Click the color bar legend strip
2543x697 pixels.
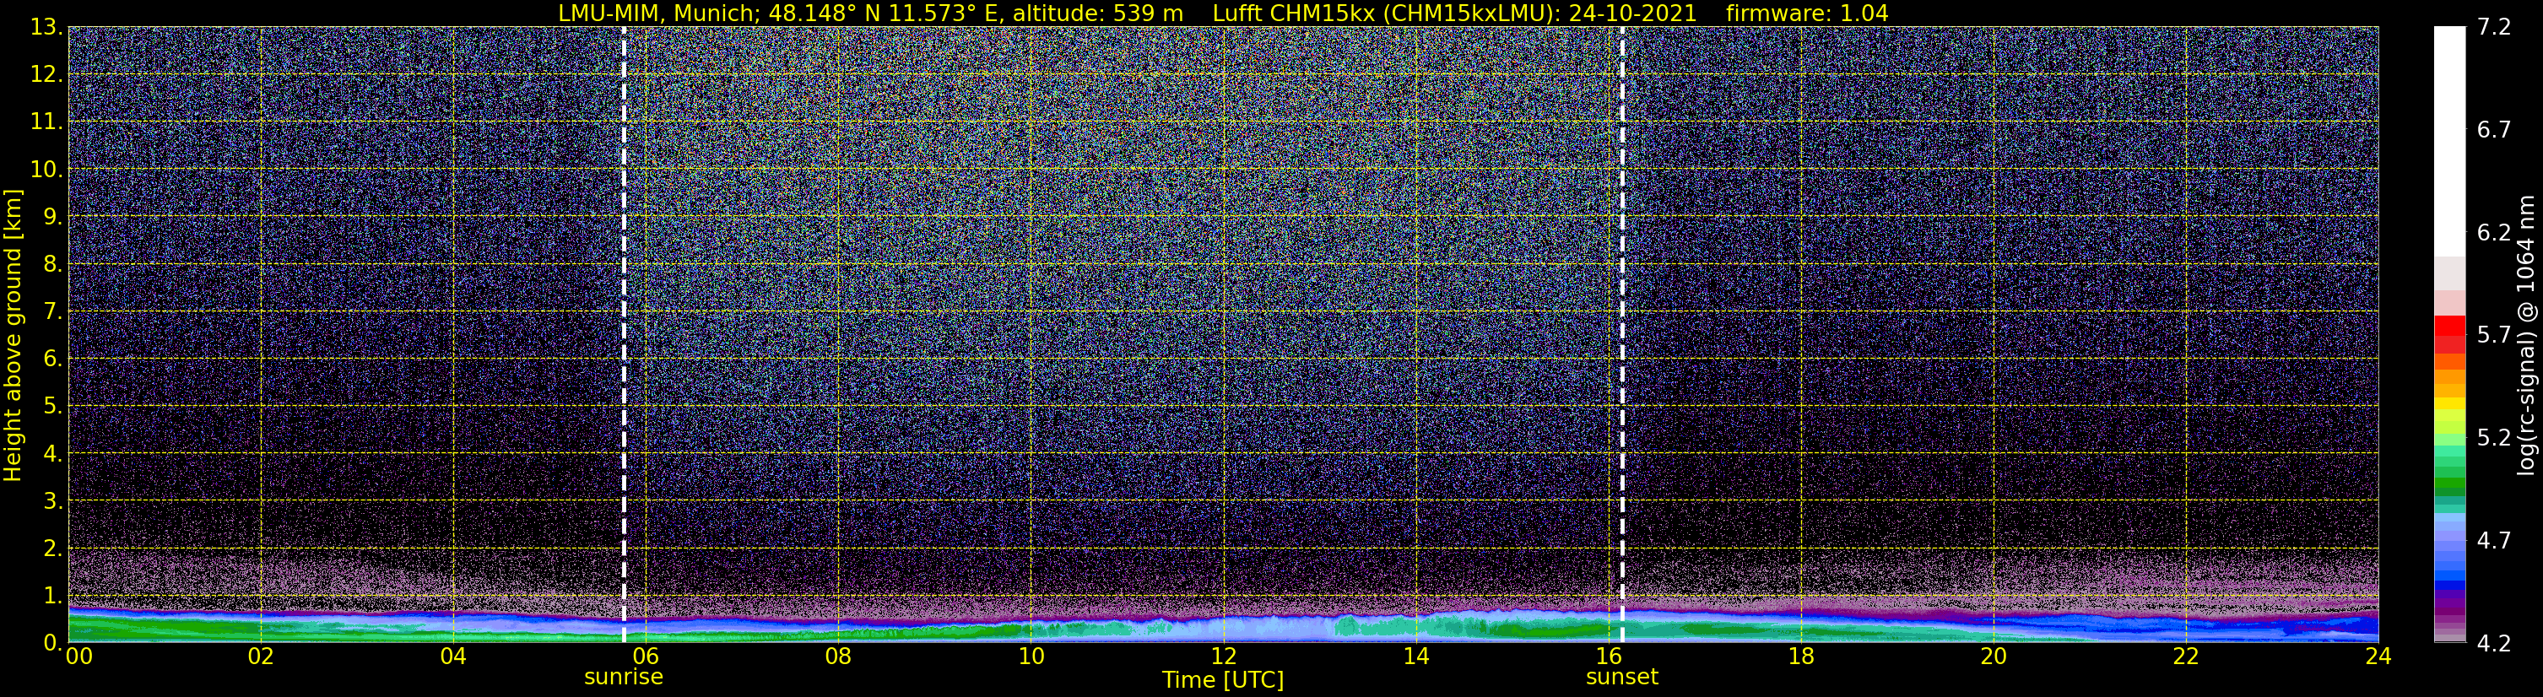2449,335
